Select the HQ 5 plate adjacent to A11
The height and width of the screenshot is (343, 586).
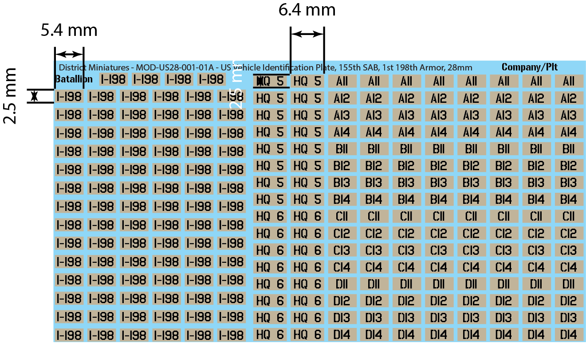307,81
